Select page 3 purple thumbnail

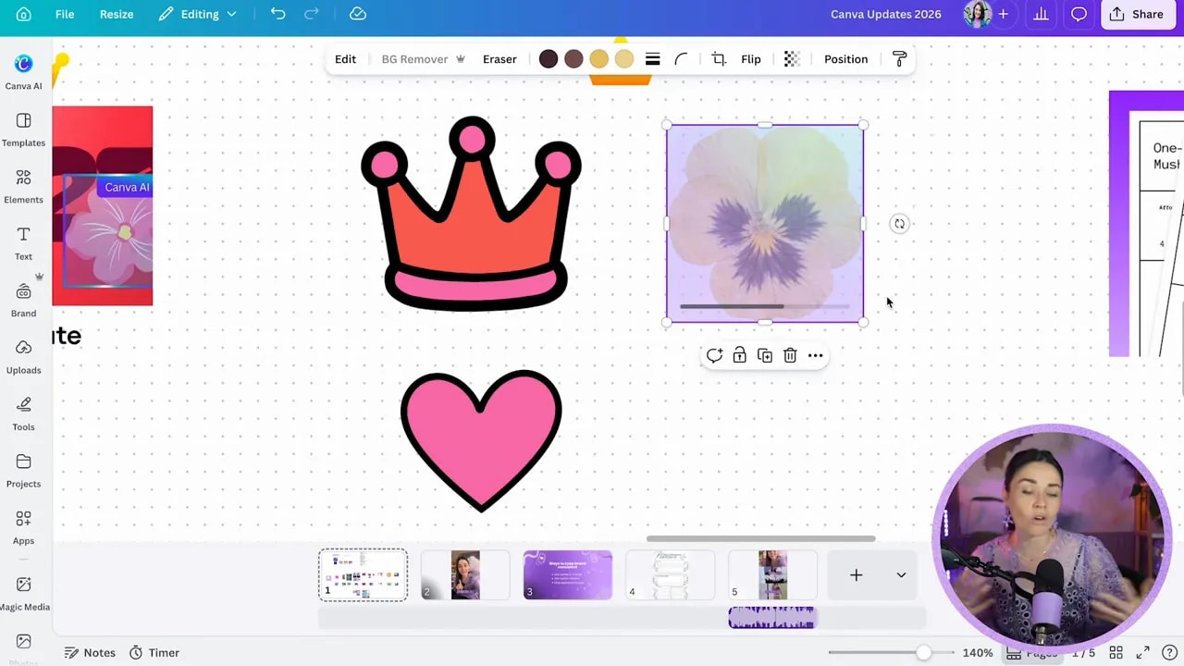click(568, 575)
